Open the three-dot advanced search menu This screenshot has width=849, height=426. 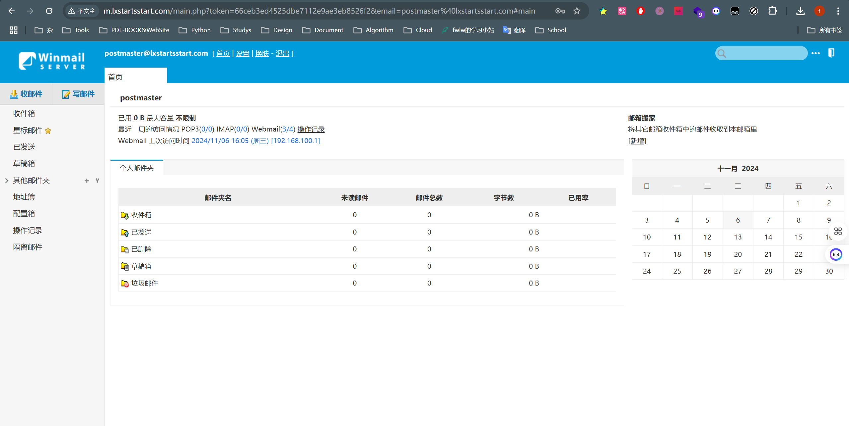pyautogui.click(x=815, y=53)
